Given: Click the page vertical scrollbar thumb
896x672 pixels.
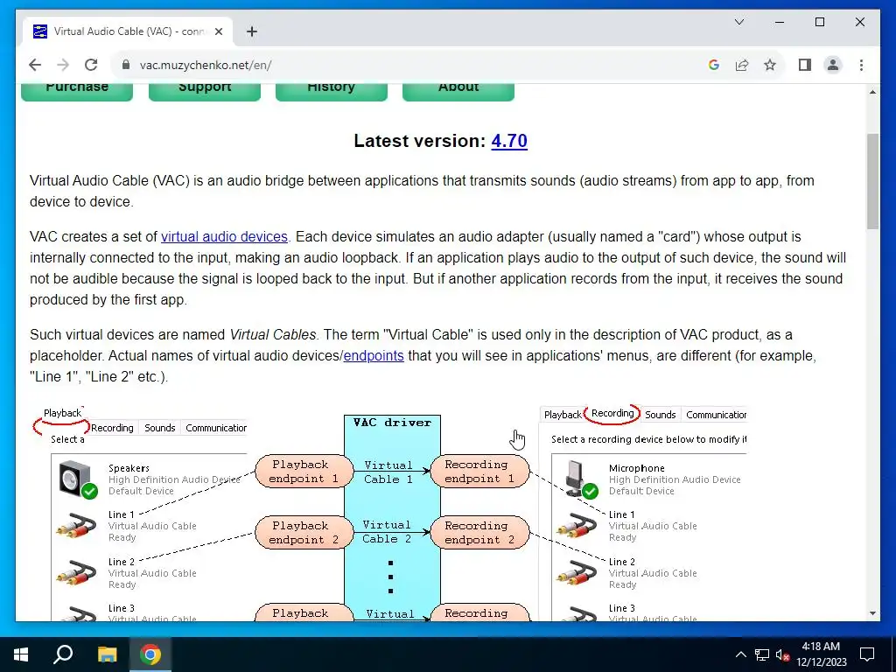Looking at the screenshot, I should (x=872, y=181).
